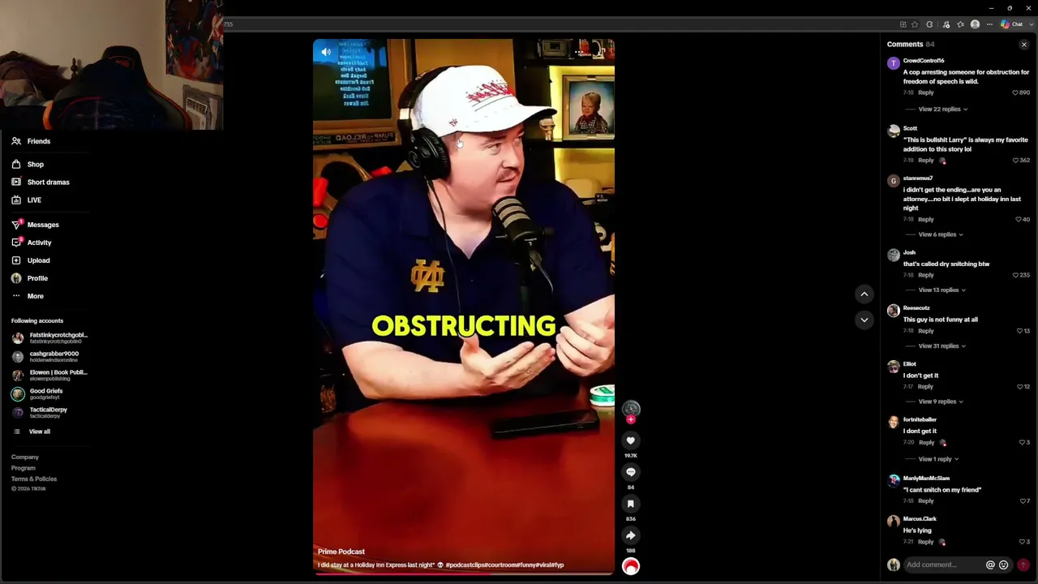Go to Short dramas

[48, 182]
